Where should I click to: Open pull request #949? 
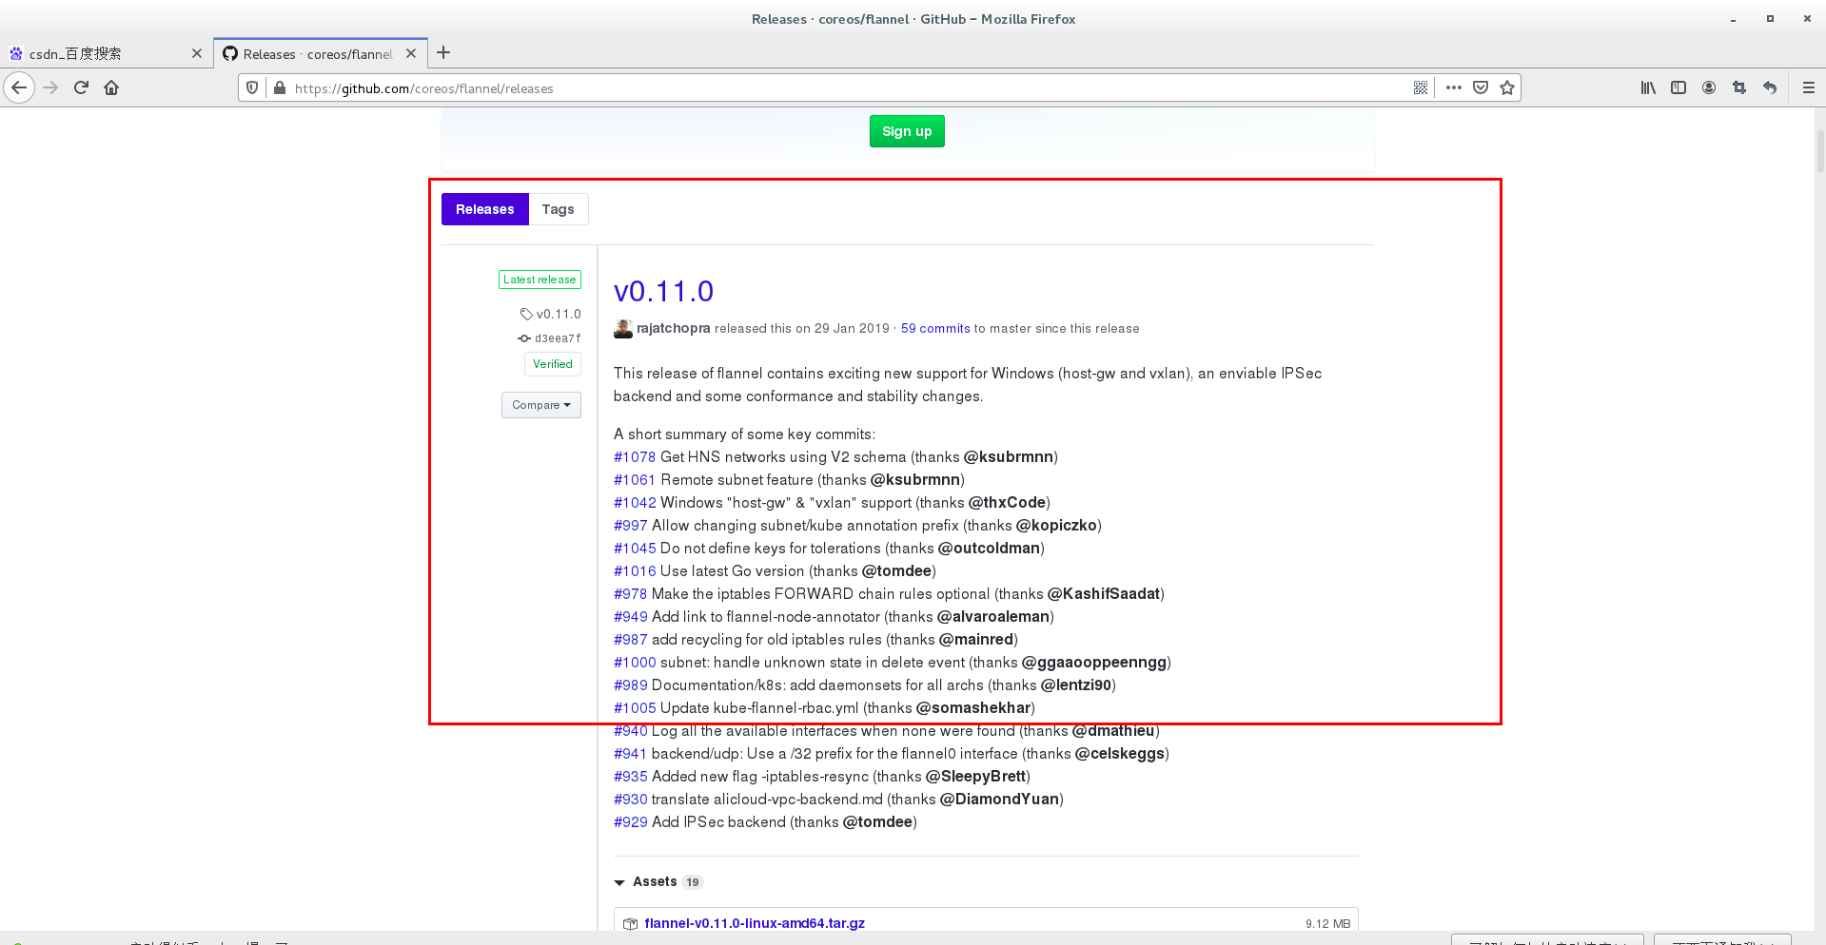[x=631, y=617]
